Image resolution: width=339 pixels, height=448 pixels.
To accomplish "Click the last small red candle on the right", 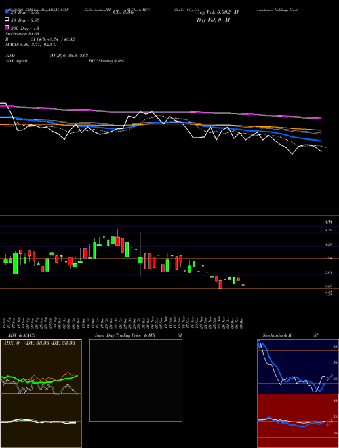I will 243,285.
